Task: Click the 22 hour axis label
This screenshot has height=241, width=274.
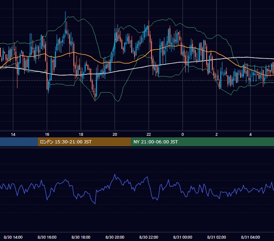Action: pyautogui.click(x=149, y=135)
